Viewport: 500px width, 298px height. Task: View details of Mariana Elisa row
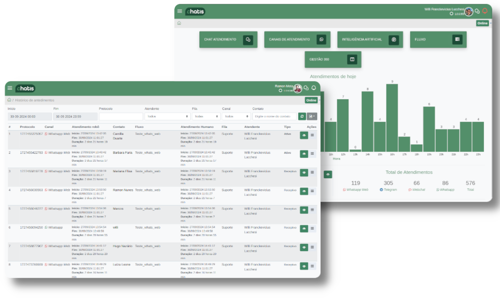304,172
